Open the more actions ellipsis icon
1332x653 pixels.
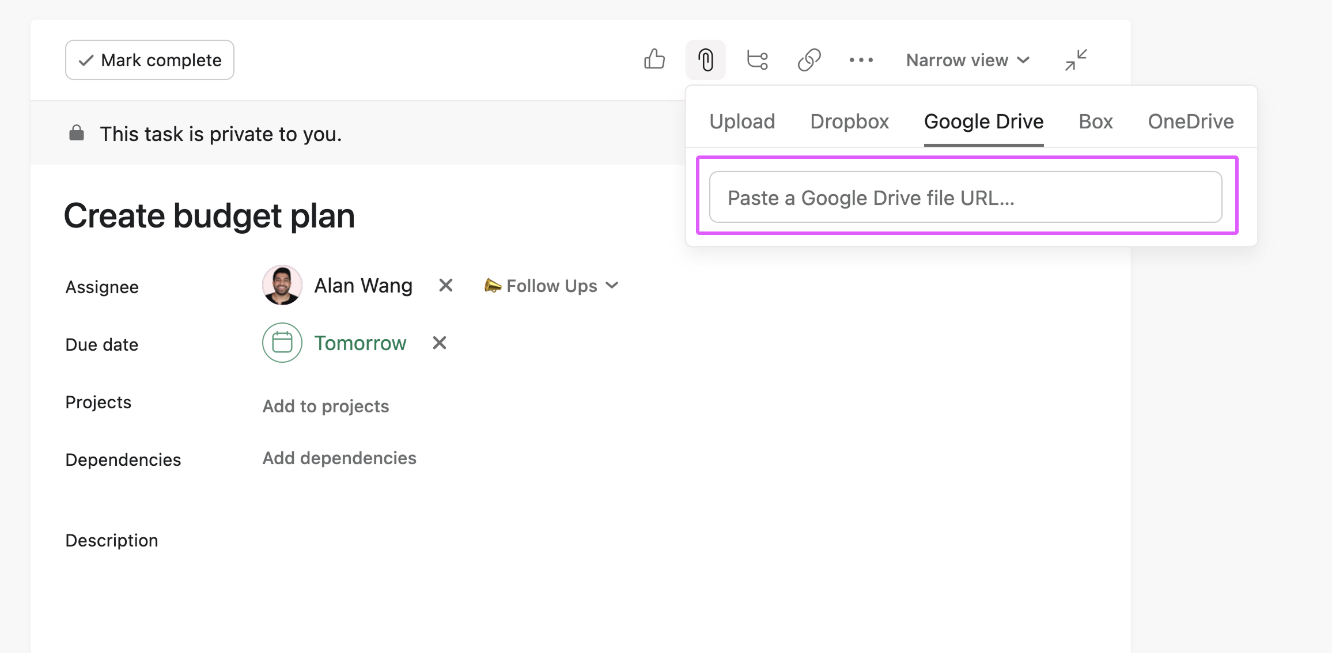coord(861,59)
